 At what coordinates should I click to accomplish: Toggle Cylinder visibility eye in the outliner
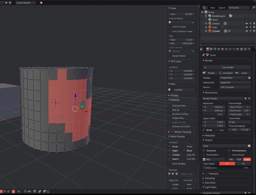click(x=246, y=31)
